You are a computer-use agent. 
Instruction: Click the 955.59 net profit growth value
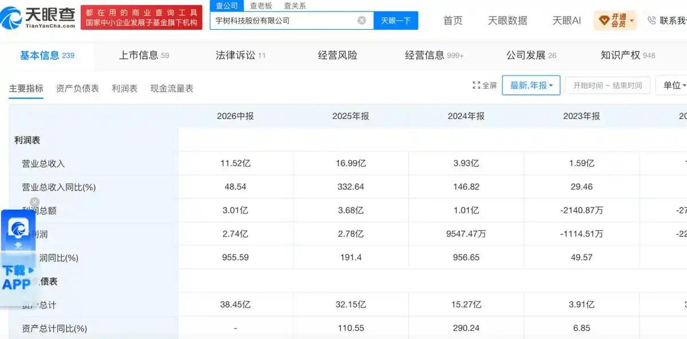[x=235, y=258]
